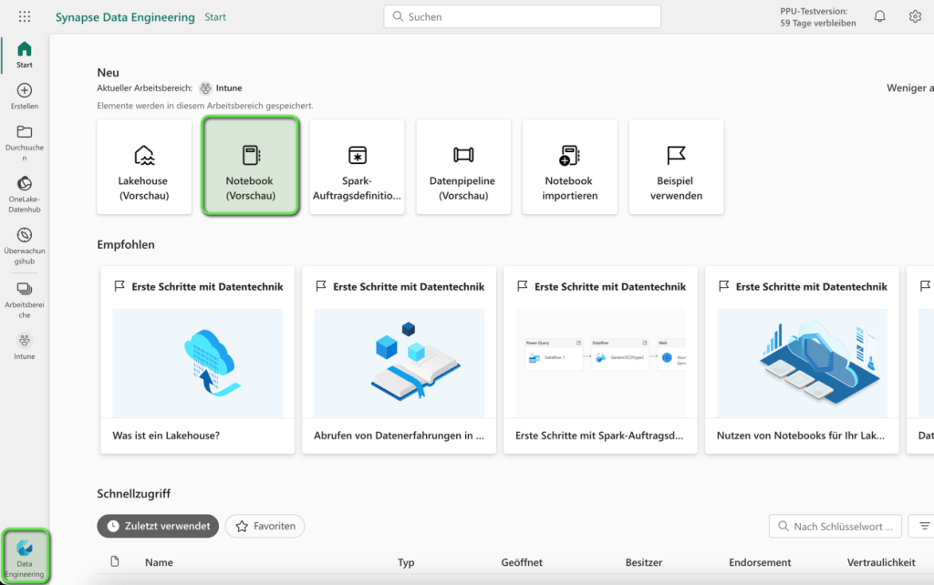Open the settings gear icon
The image size is (934, 585).
point(915,16)
